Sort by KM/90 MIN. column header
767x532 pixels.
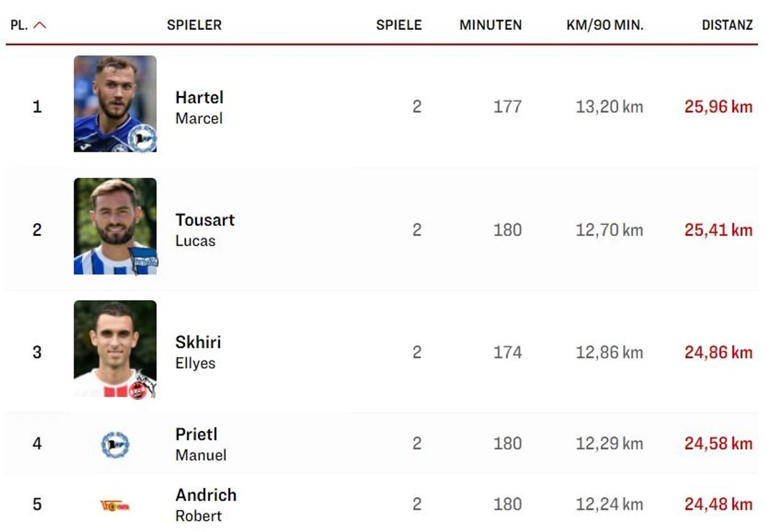tap(604, 25)
